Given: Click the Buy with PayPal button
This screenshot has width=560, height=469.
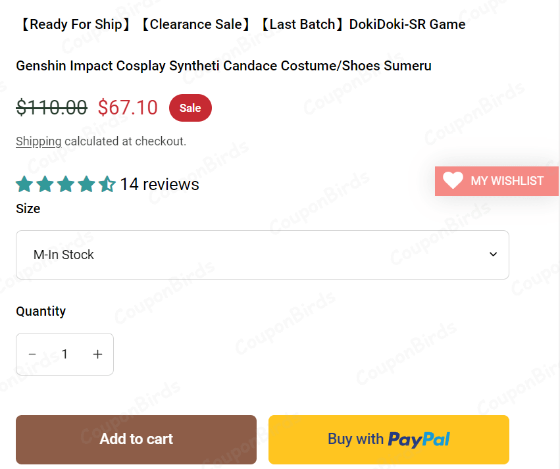Looking at the screenshot, I should (388, 439).
